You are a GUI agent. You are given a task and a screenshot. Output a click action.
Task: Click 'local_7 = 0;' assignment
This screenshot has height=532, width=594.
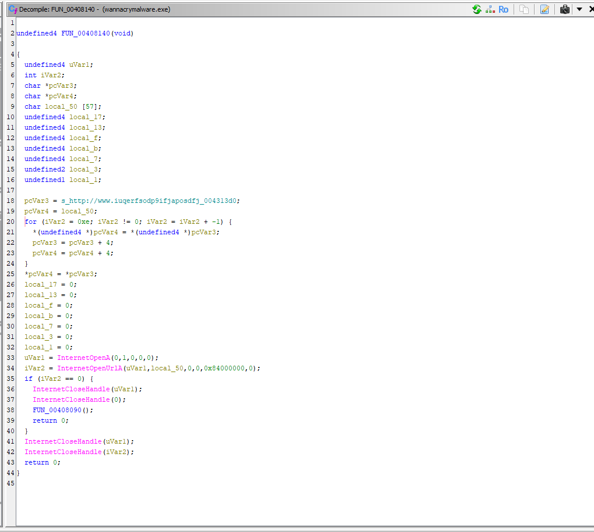[48, 326]
